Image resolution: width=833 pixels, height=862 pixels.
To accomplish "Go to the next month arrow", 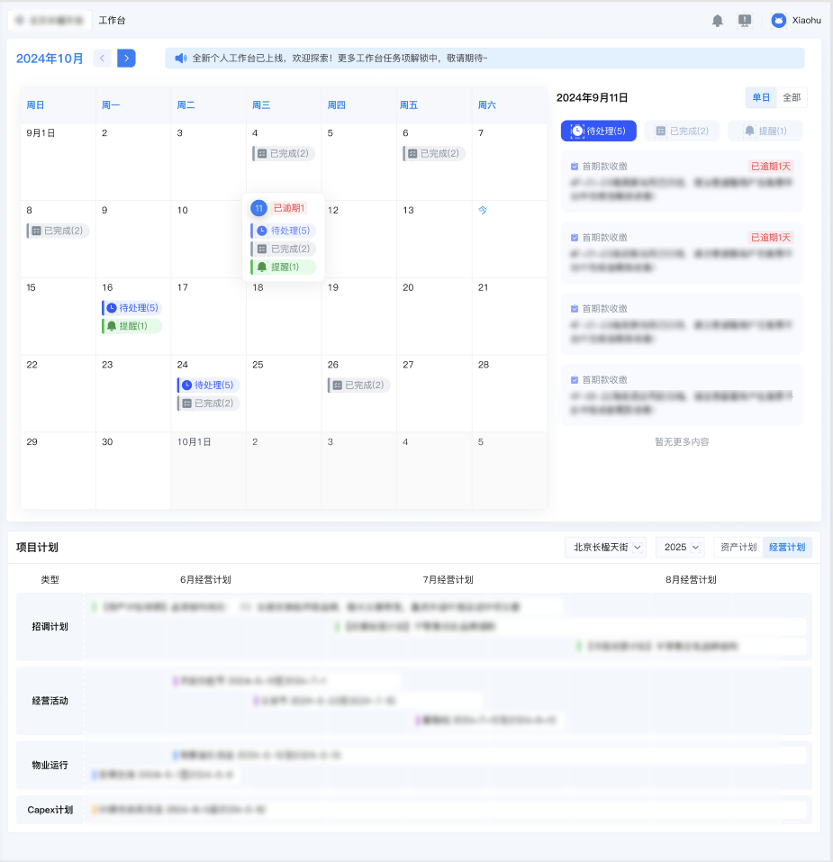I will point(126,59).
